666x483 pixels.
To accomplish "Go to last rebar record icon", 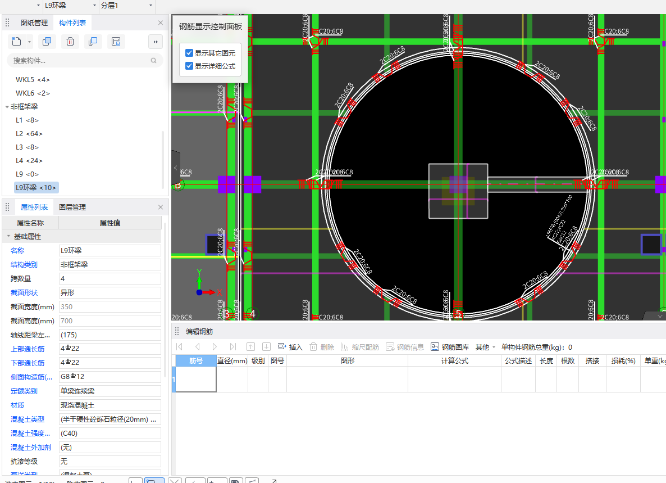I will coord(232,347).
